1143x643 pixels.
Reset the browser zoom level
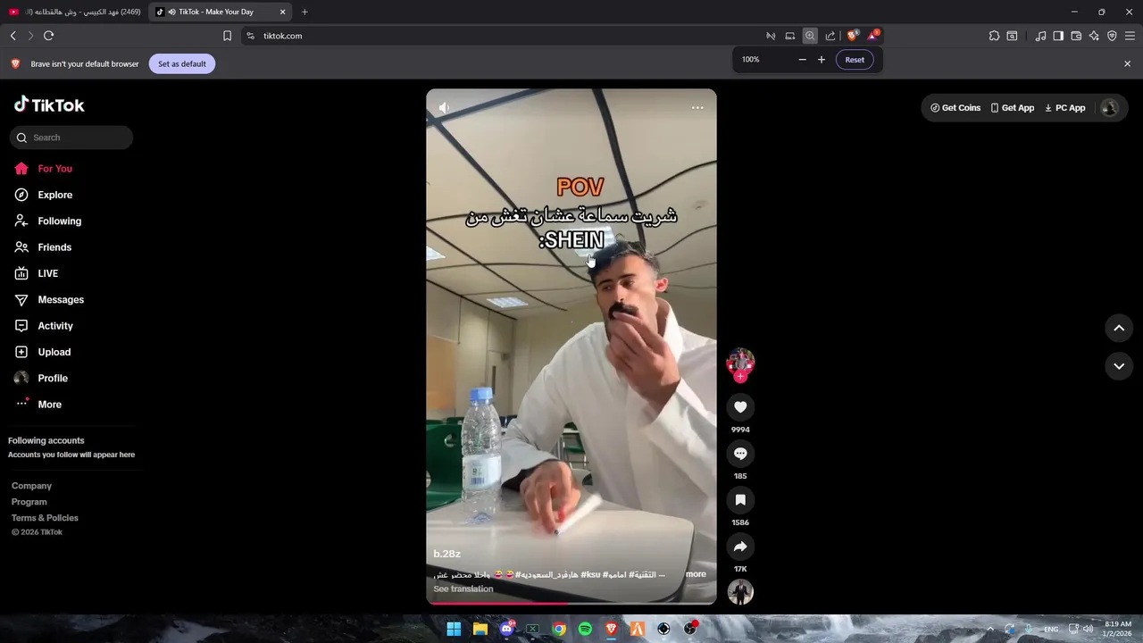click(855, 60)
